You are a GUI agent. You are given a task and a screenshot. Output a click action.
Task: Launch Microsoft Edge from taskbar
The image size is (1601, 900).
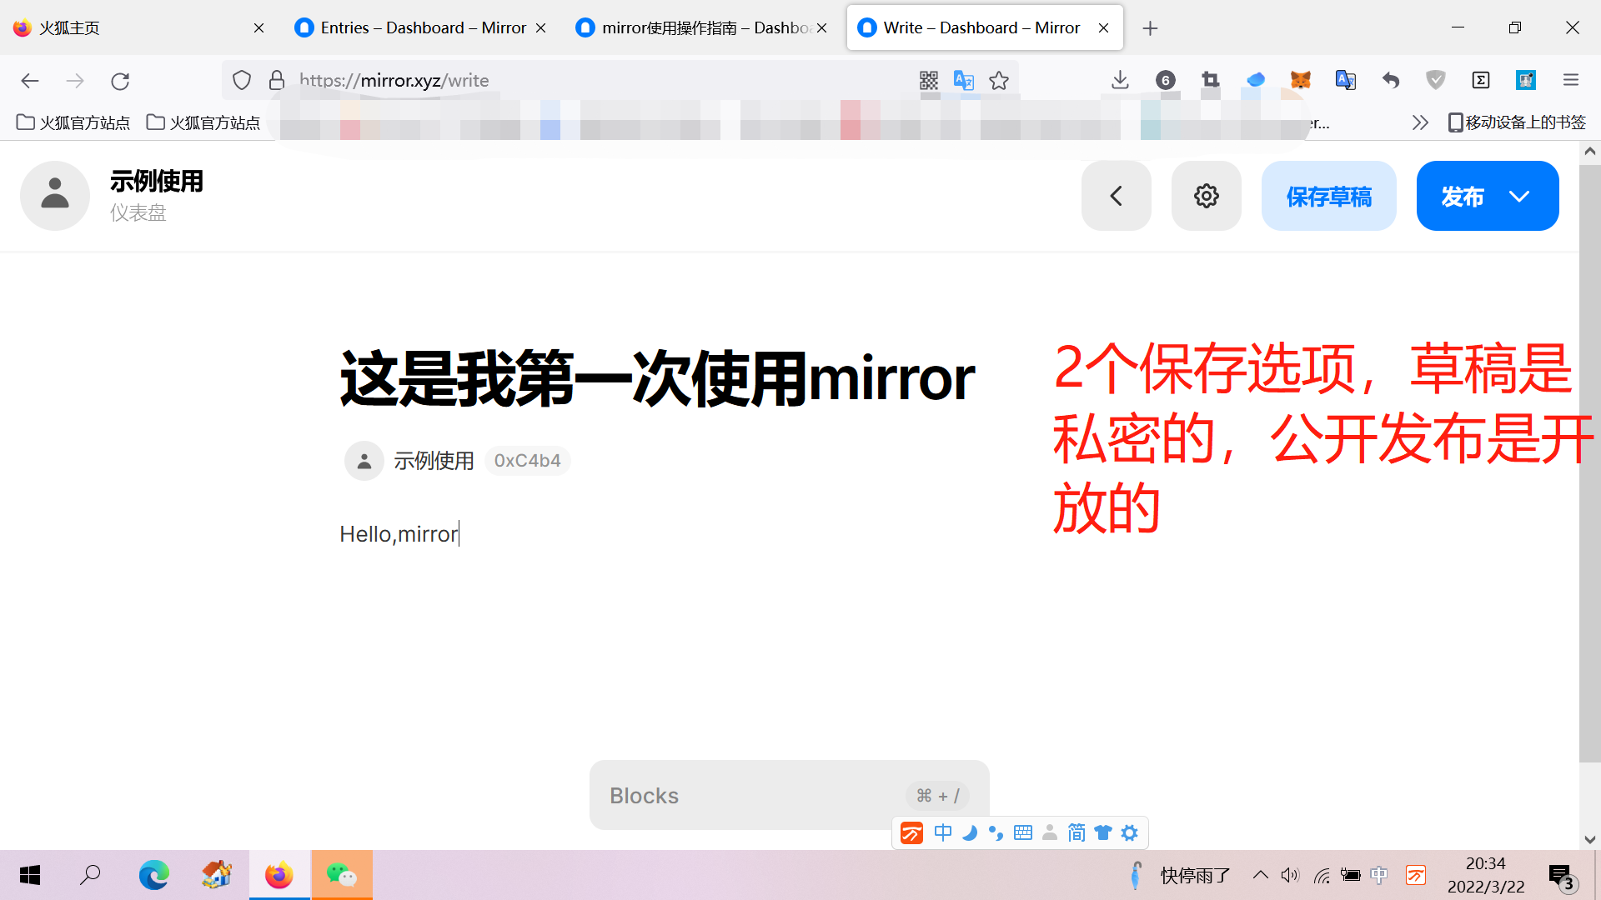pyautogui.click(x=153, y=875)
